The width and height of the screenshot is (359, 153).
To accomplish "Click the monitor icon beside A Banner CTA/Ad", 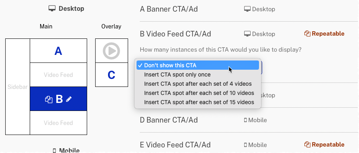I will tap(247, 9).
